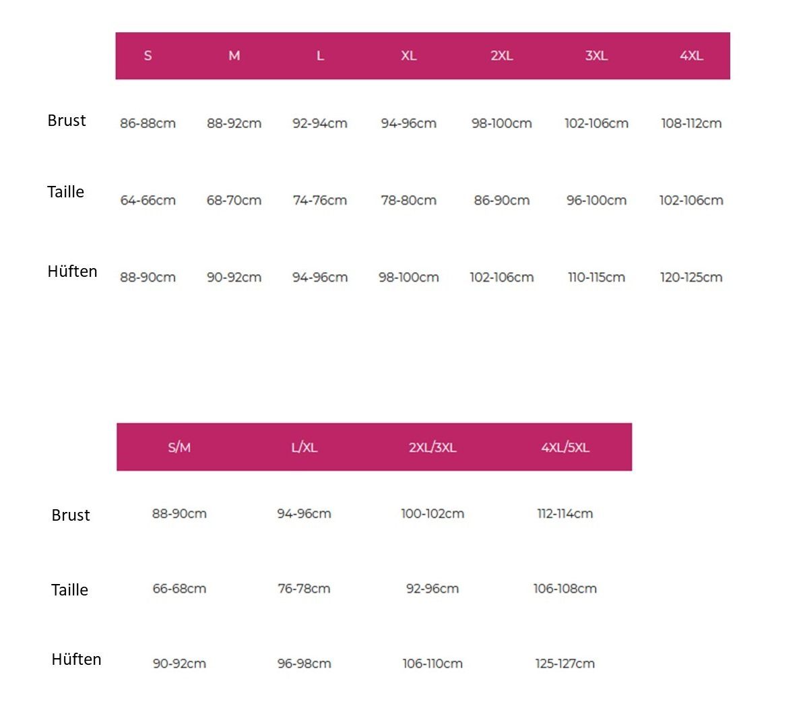Select the 86-88cm Brust value for S

(148, 123)
